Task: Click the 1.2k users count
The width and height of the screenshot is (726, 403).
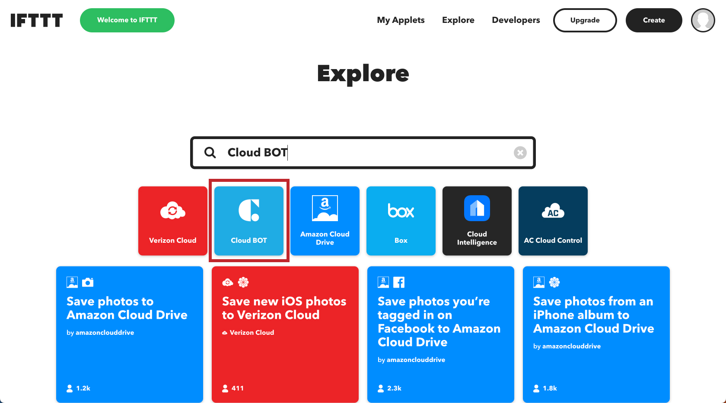Action: pyautogui.click(x=79, y=388)
